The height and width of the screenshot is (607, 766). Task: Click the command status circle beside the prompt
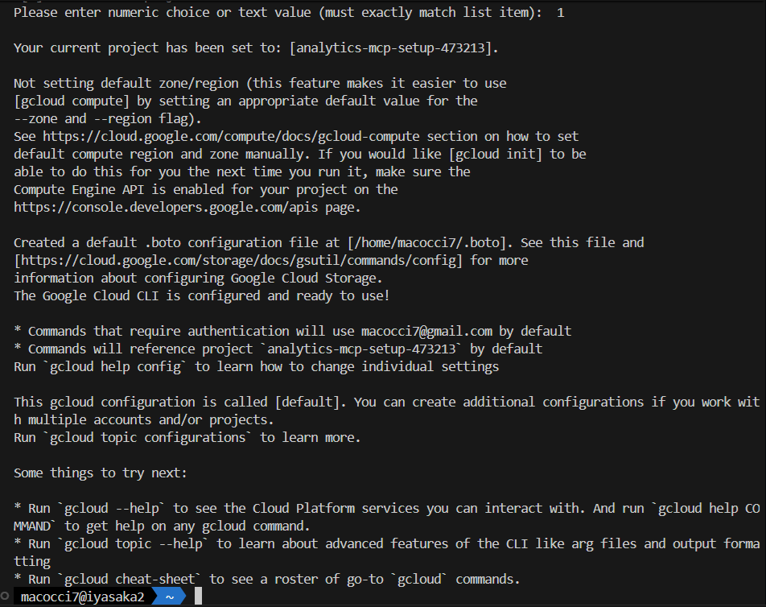click(6, 597)
